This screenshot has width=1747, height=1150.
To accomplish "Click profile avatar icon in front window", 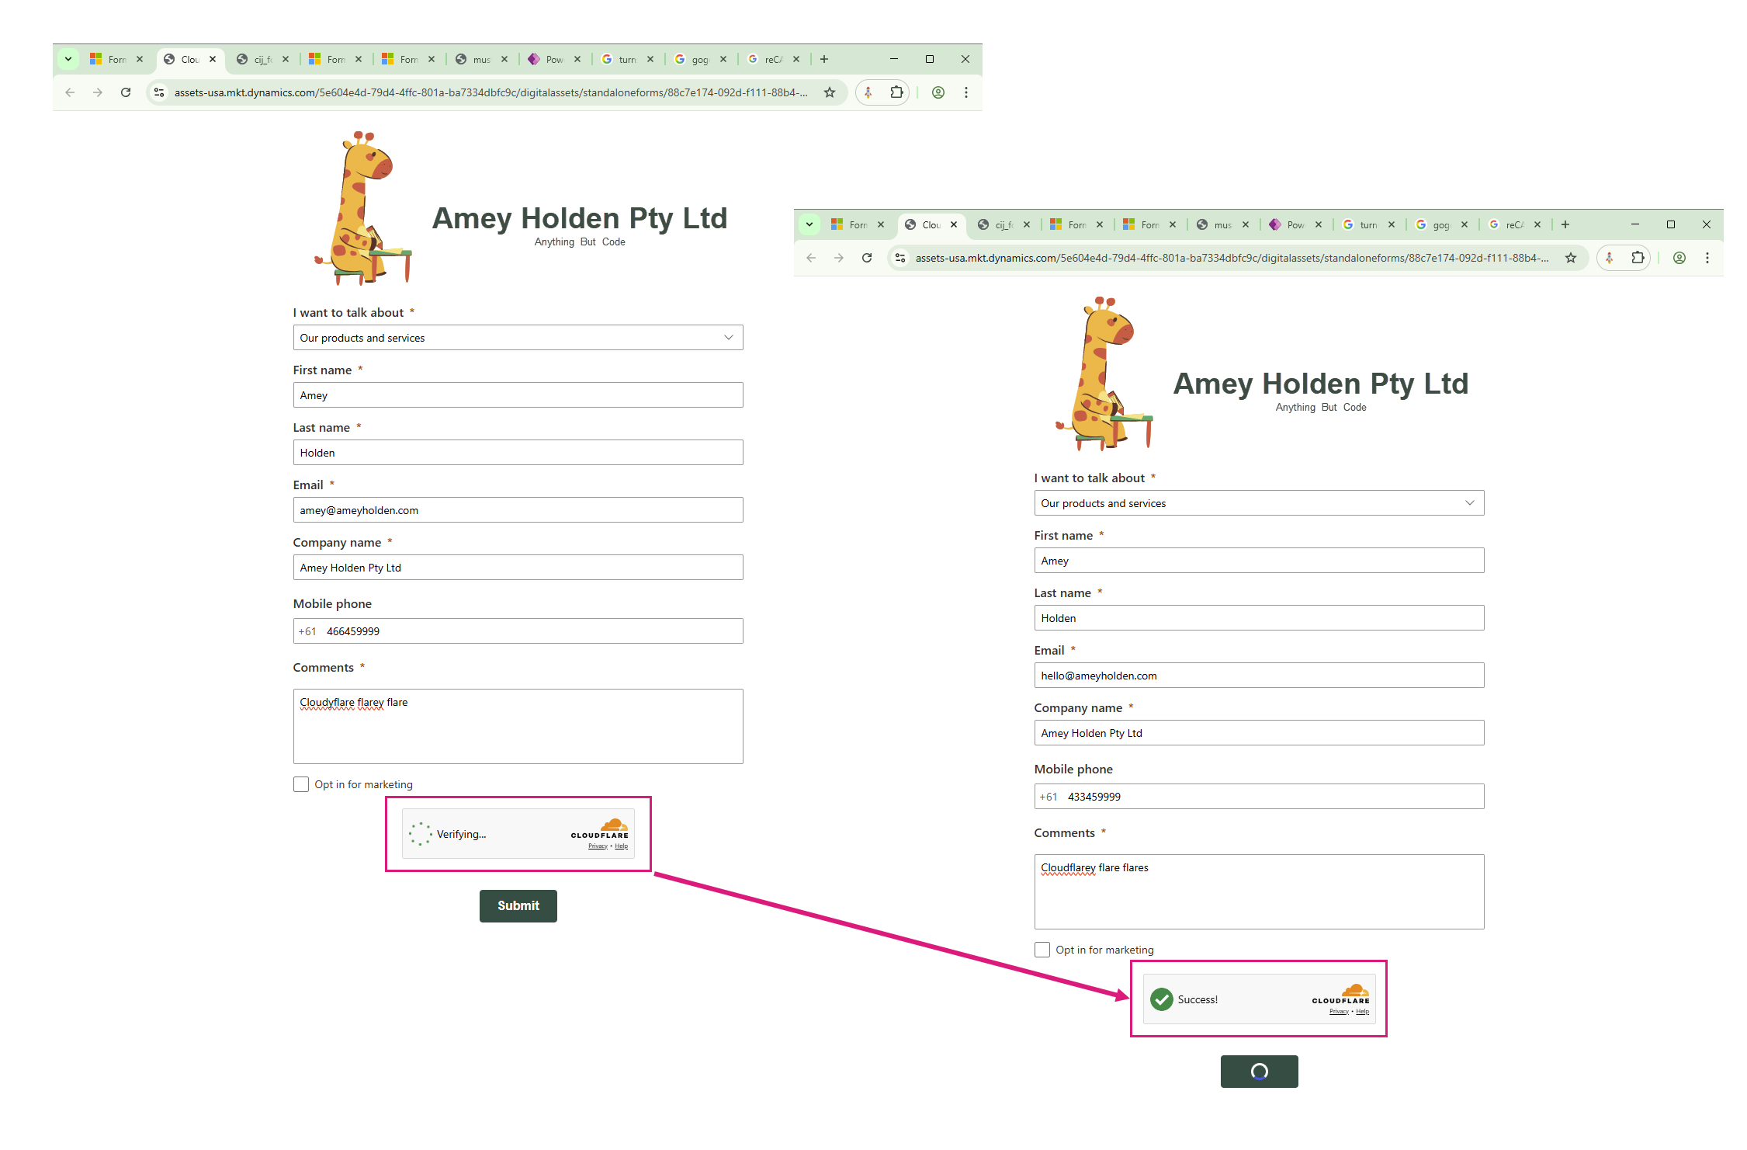I will click(1679, 258).
